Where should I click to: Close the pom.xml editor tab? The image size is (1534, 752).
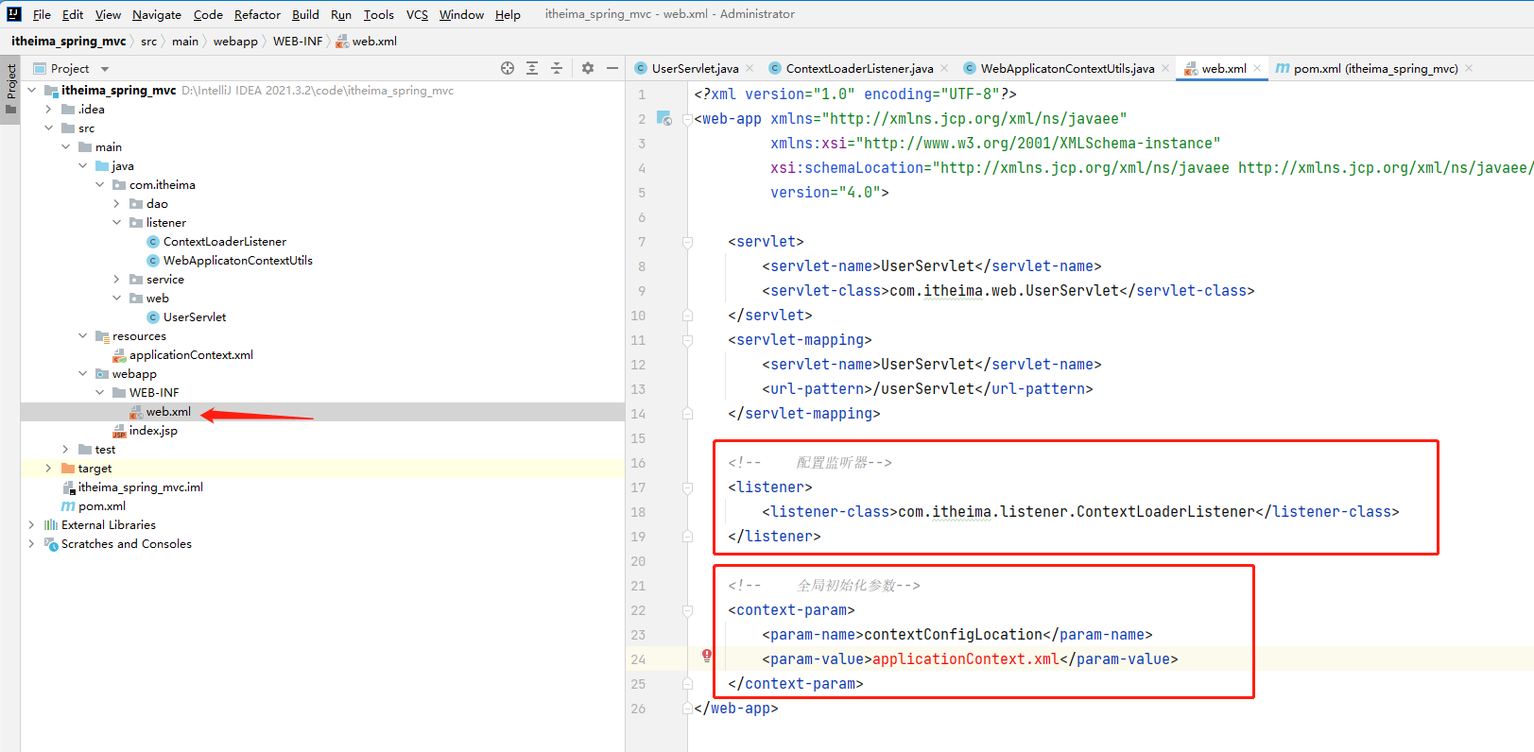(x=1469, y=68)
